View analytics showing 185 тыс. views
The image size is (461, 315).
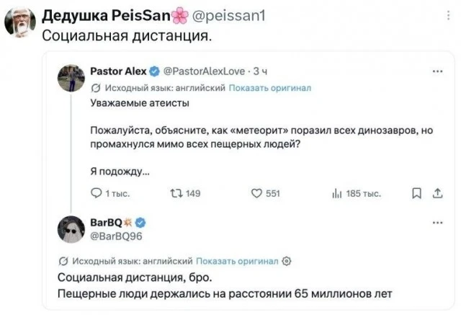click(x=357, y=193)
